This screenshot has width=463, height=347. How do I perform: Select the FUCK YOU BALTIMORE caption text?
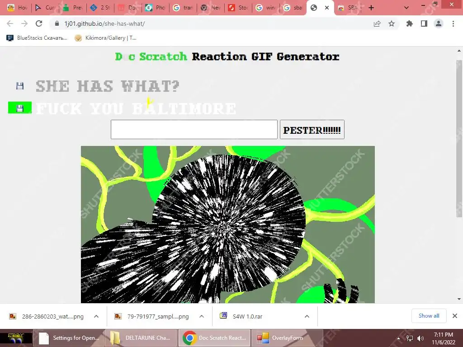pos(136,108)
